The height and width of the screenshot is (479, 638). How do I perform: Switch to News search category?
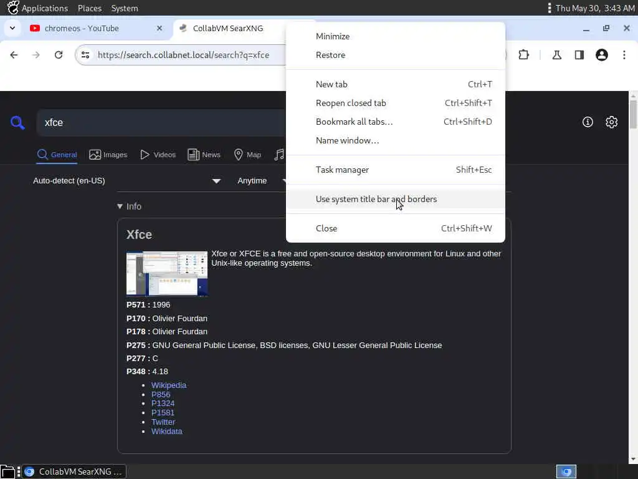click(x=204, y=155)
